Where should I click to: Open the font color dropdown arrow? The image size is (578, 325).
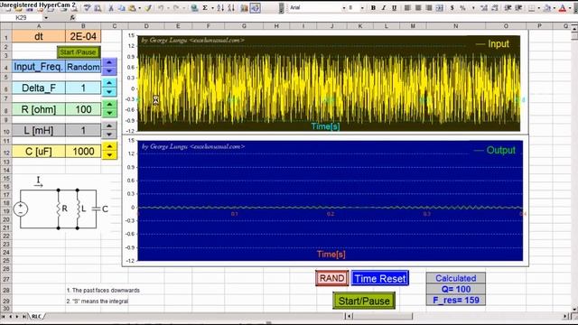pyautogui.click(x=570, y=7)
